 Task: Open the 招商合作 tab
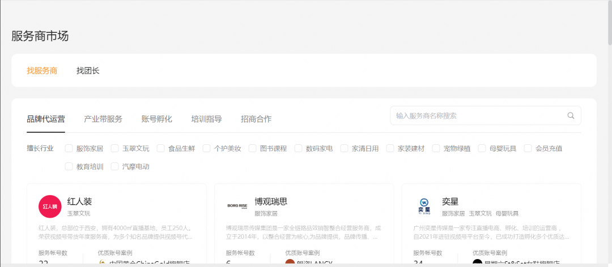[256, 119]
